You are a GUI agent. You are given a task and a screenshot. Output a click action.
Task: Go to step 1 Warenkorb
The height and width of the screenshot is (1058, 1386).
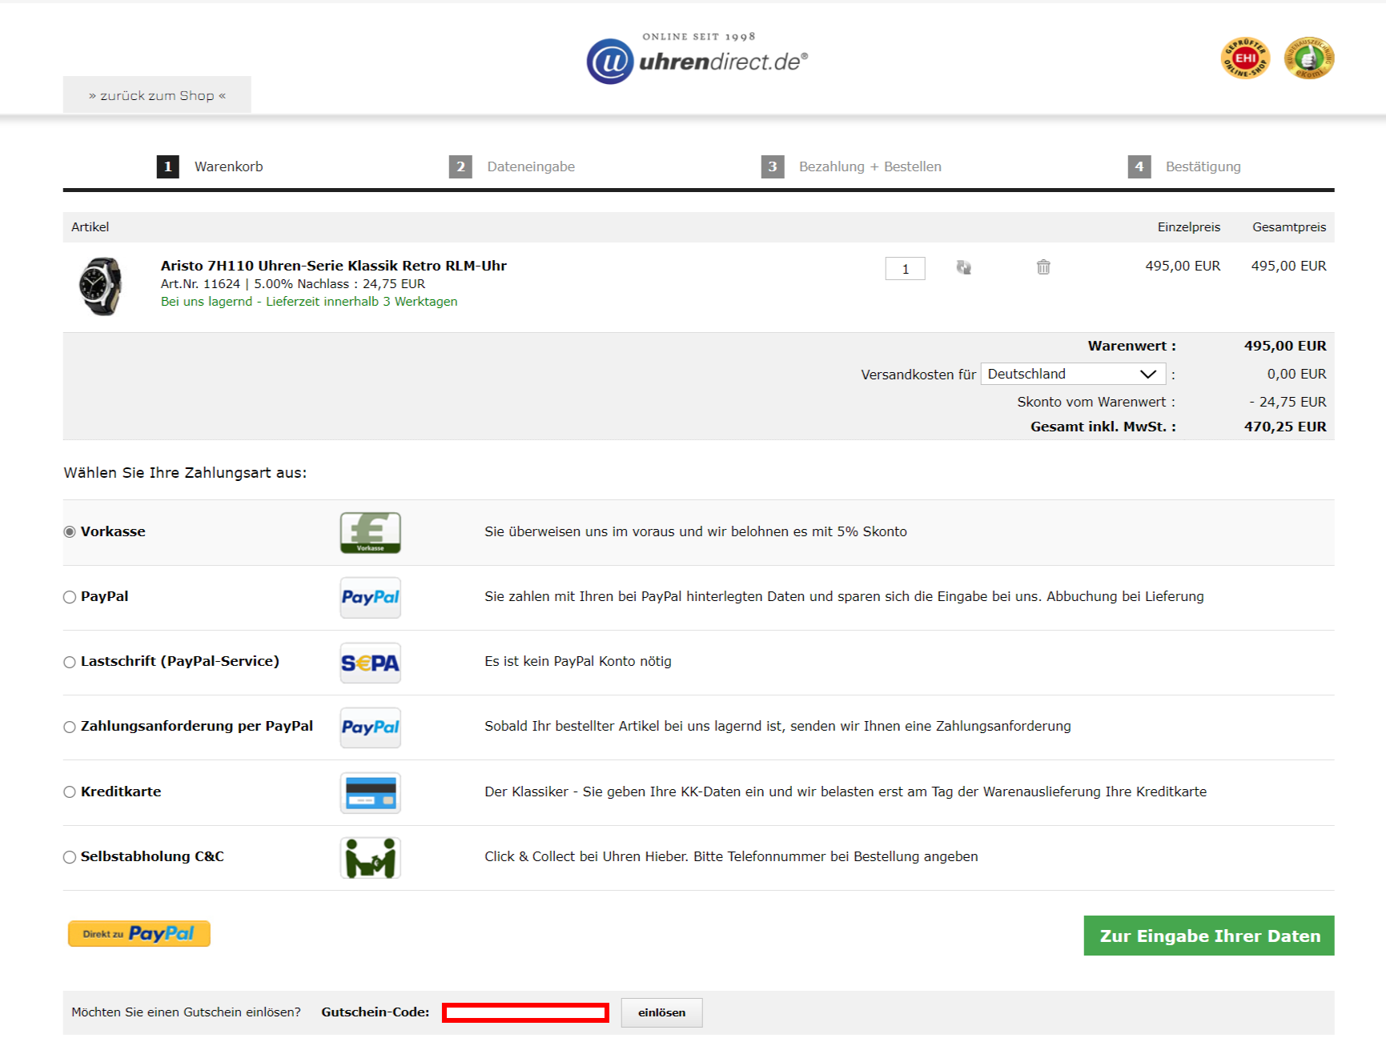(x=210, y=166)
